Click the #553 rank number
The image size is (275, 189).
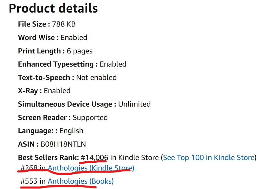(29, 181)
